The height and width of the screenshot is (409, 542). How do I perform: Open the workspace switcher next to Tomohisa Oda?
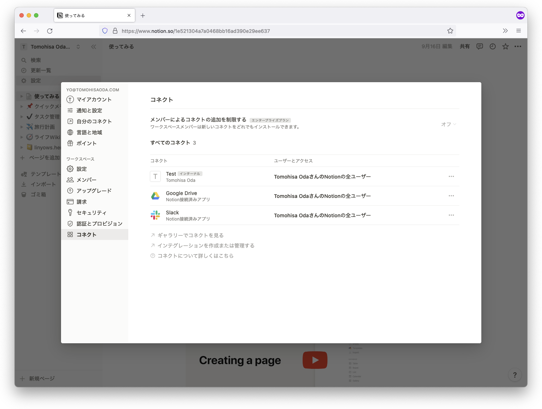(x=78, y=46)
